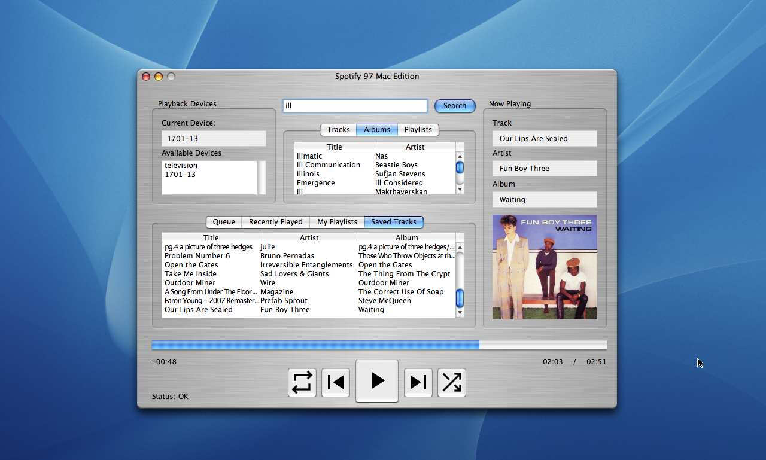Select the Ill Communication album row
The height and width of the screenshot is (460, 766).
coord(375,165)
